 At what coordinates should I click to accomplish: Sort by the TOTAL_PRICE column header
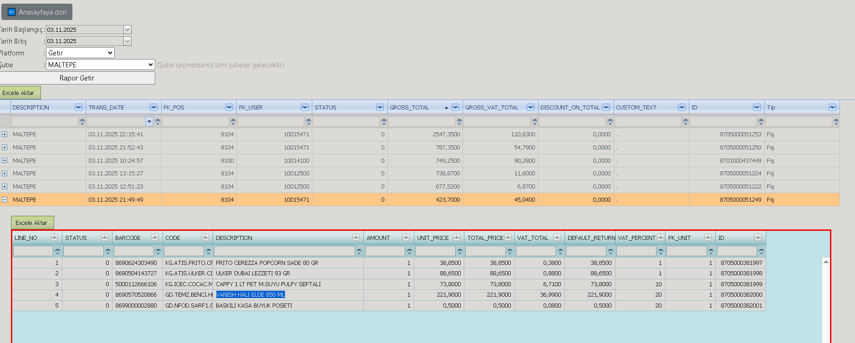485,238
